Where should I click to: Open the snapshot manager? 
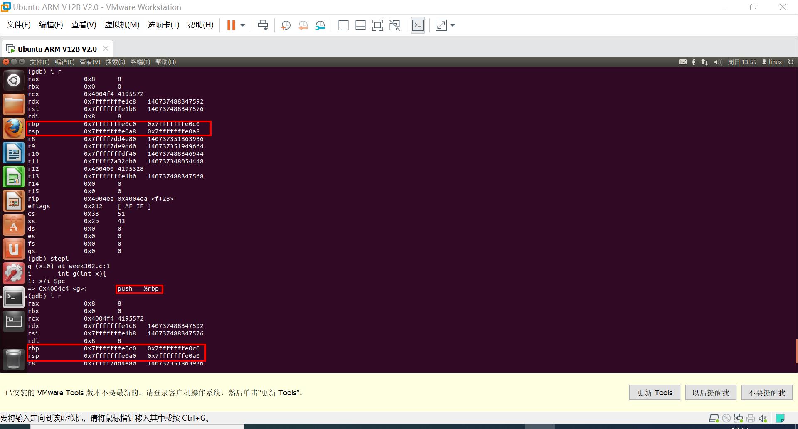tap(320, 25)
